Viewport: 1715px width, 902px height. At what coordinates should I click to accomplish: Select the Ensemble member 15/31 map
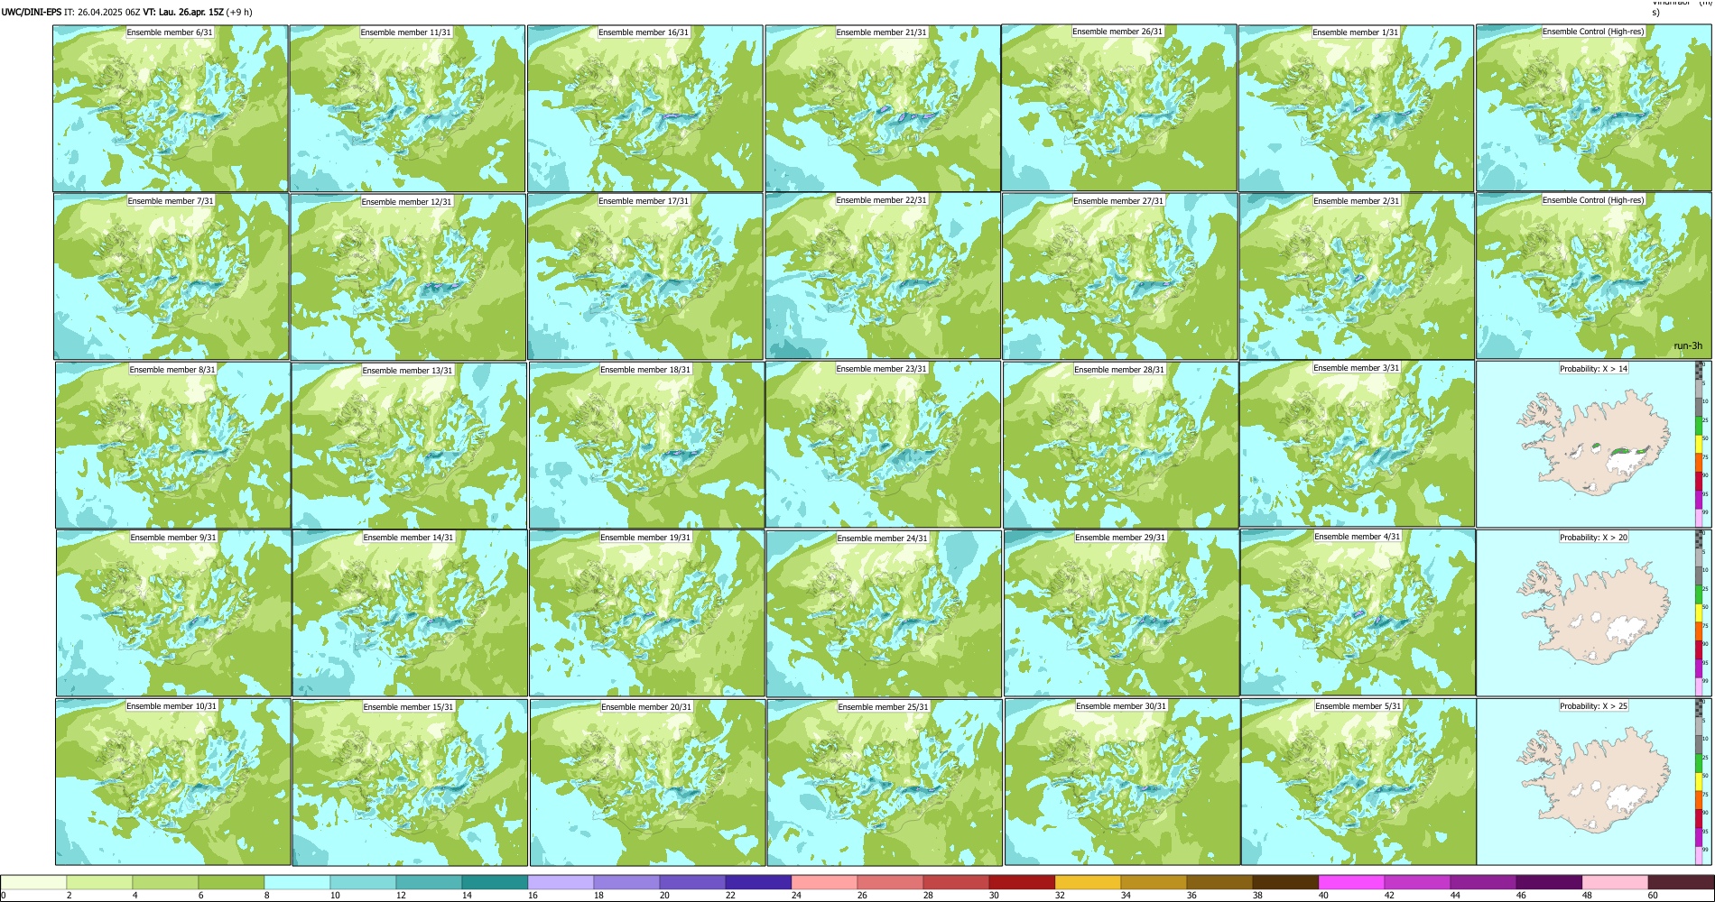pos(410,782)
